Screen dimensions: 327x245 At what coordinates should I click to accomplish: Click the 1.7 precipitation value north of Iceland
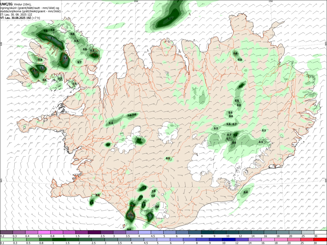170,19
